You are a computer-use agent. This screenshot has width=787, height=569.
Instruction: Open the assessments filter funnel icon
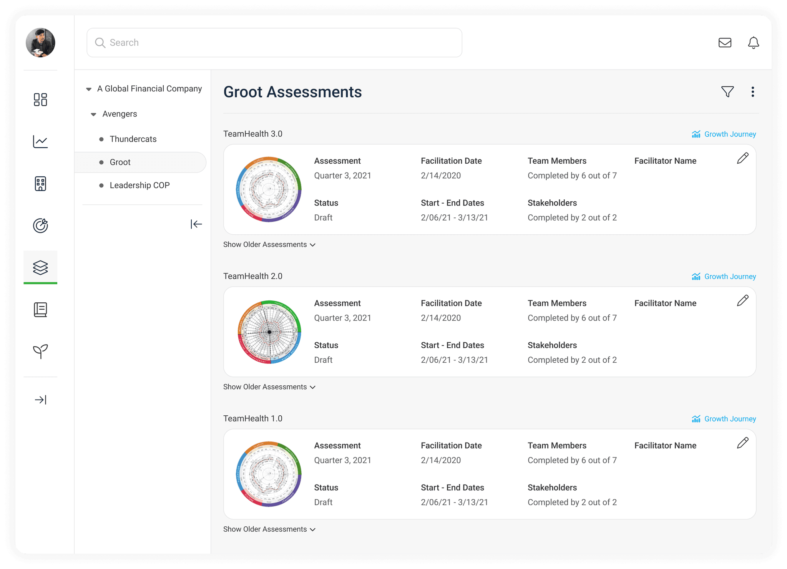[727, 92]
